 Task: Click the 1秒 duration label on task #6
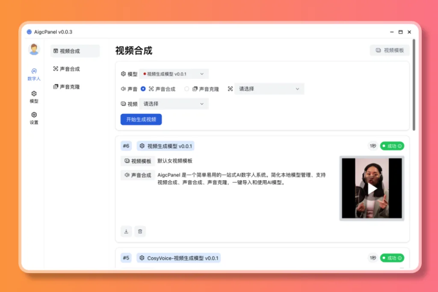(373, 146)
